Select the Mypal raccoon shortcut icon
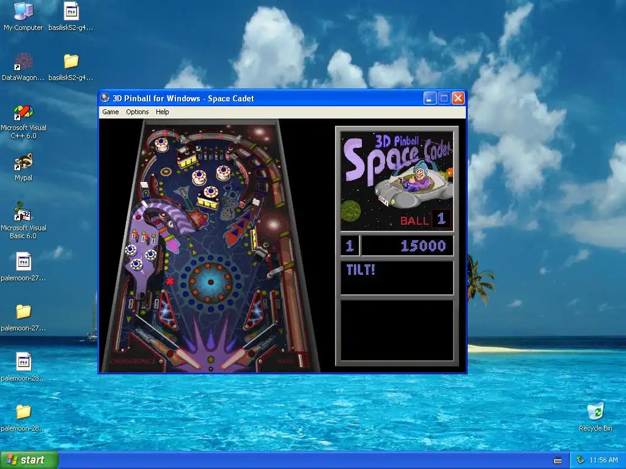 (x=23, y=167)
